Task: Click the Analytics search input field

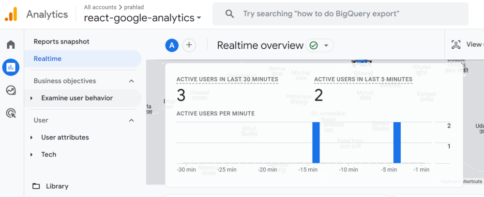Action: 339,14
